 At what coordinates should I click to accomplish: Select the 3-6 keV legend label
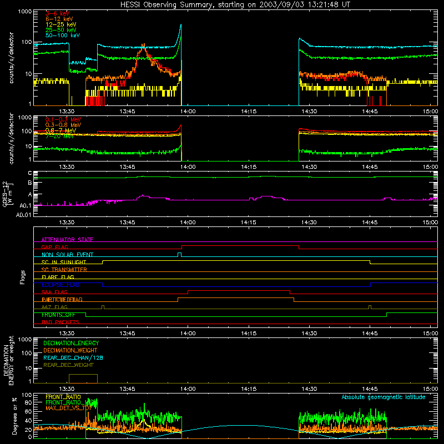coord(58,13)
